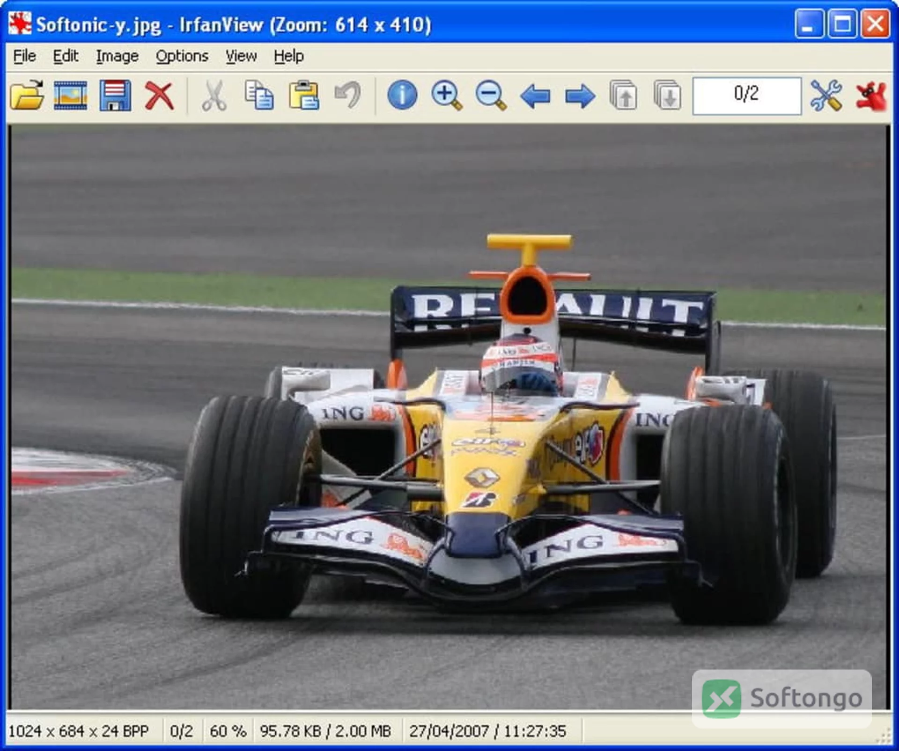Click the next page icon
This screenshot has width=899, height=751.
pyautogui.click(x=668, y=96)
